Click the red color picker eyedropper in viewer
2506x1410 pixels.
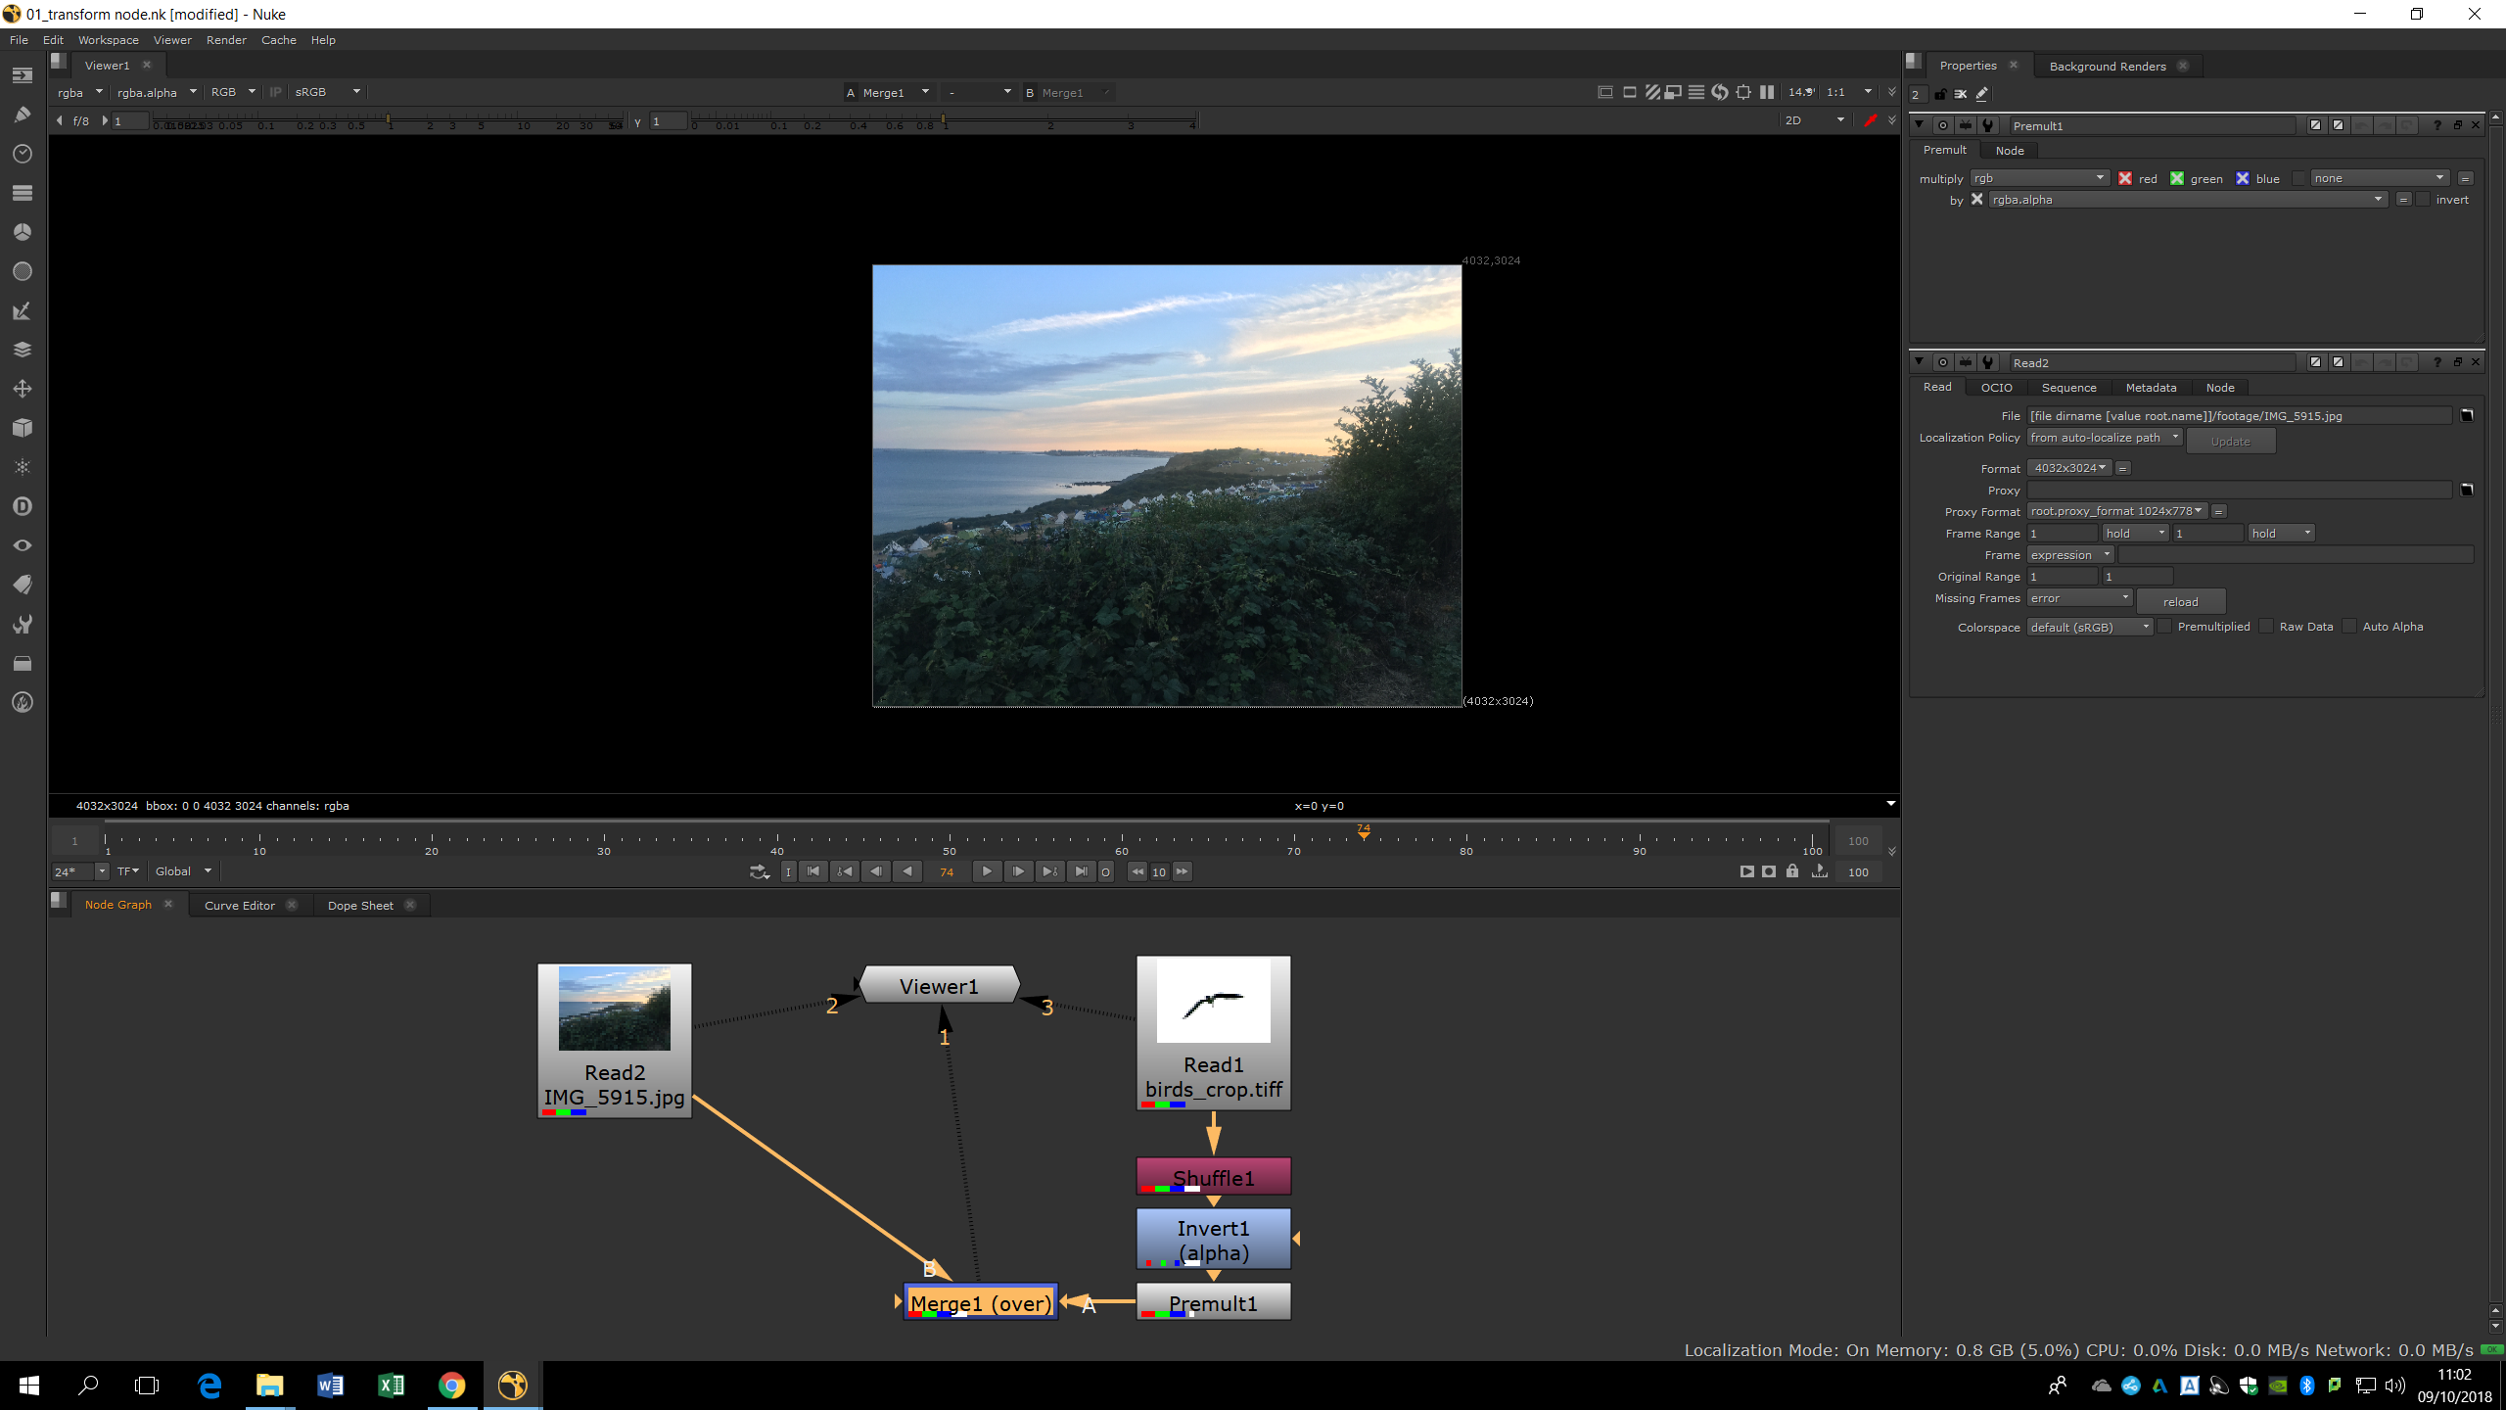[1870, 120]
